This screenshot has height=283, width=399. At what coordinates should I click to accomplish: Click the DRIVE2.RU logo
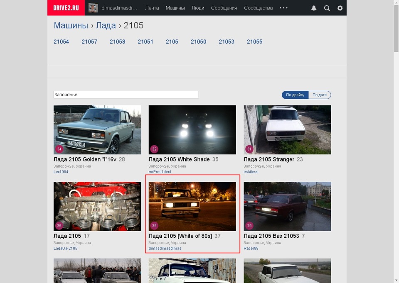point(66,8)
